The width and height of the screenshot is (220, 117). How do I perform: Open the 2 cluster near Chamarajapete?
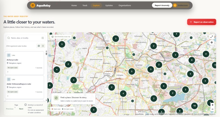[x=112, y=87]
